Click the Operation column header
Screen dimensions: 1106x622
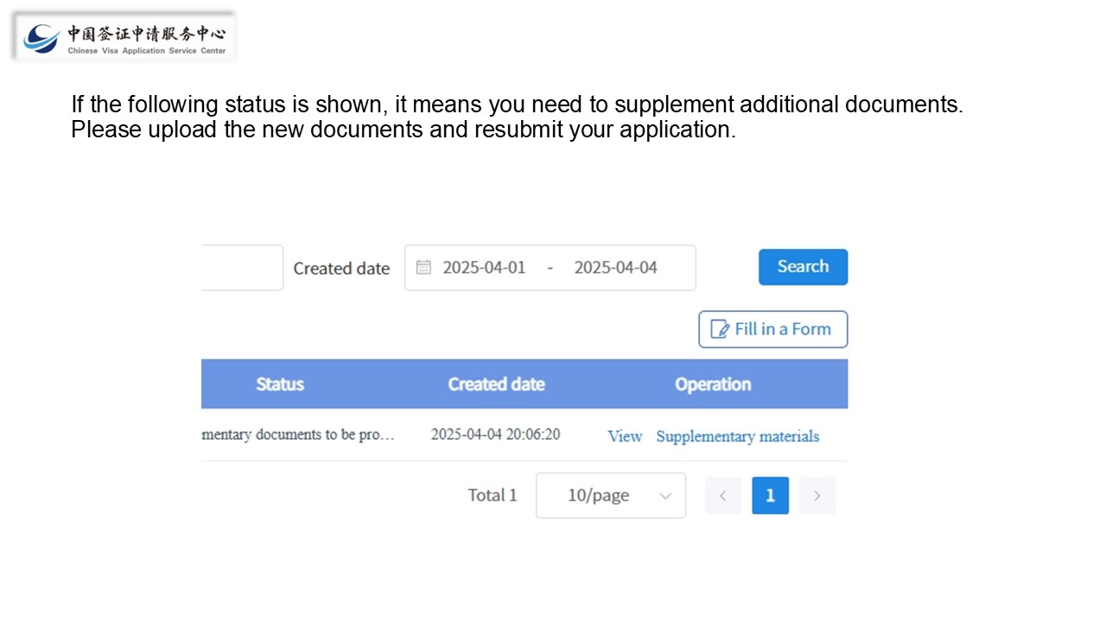713,384
